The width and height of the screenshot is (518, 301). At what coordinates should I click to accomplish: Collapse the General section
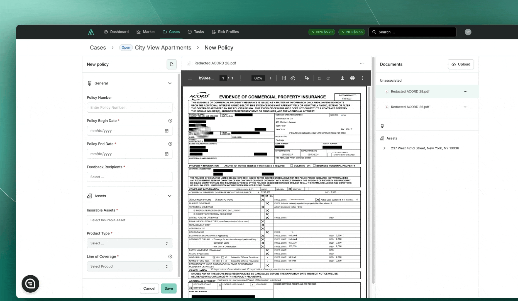pos(169,83)
